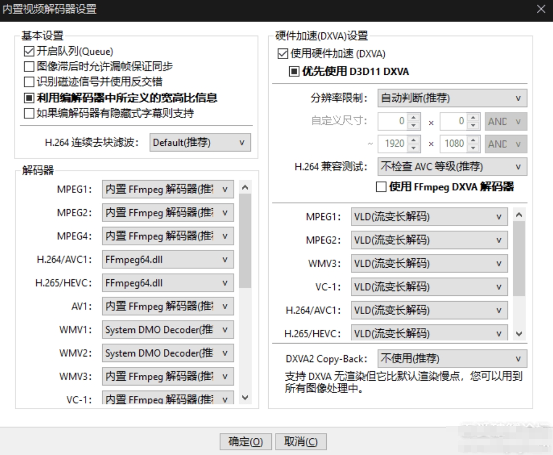553x455 pixels.
Task: Open first custom size AND dropdown
Action: (506, 122)
